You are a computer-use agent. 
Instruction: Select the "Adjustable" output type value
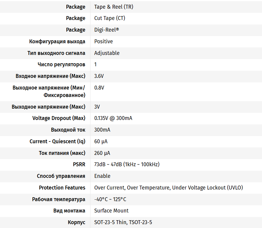107,53
